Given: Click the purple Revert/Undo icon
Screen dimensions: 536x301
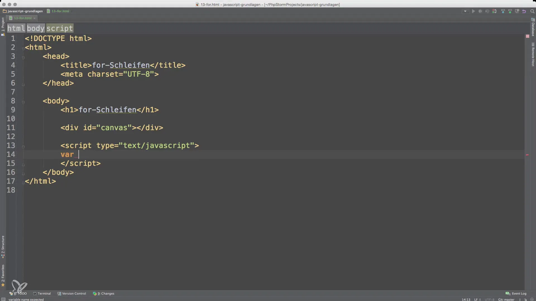Looking at the screenshot, I should tap(524, 11).
